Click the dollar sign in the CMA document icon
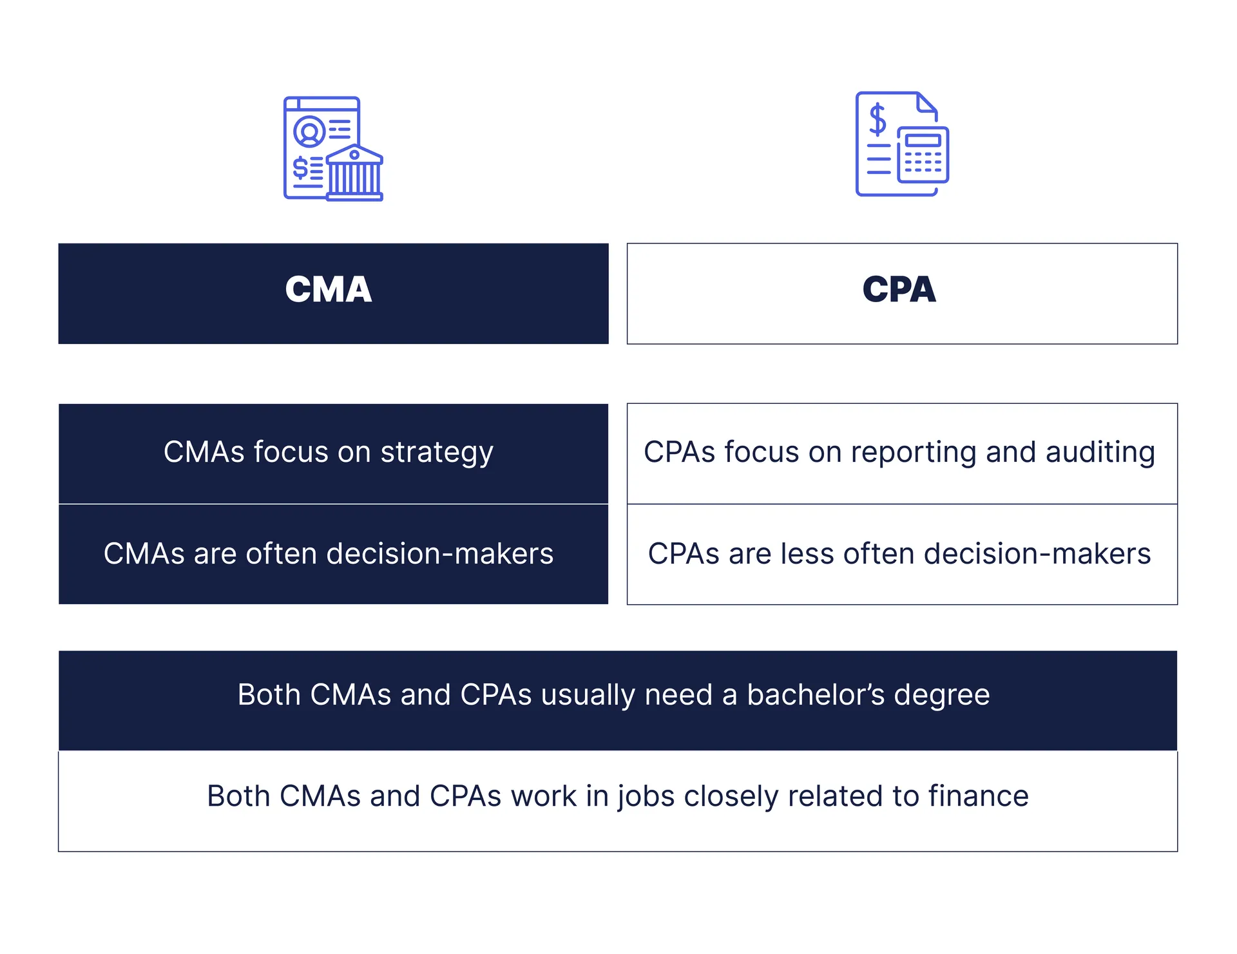 coord(300,167)
